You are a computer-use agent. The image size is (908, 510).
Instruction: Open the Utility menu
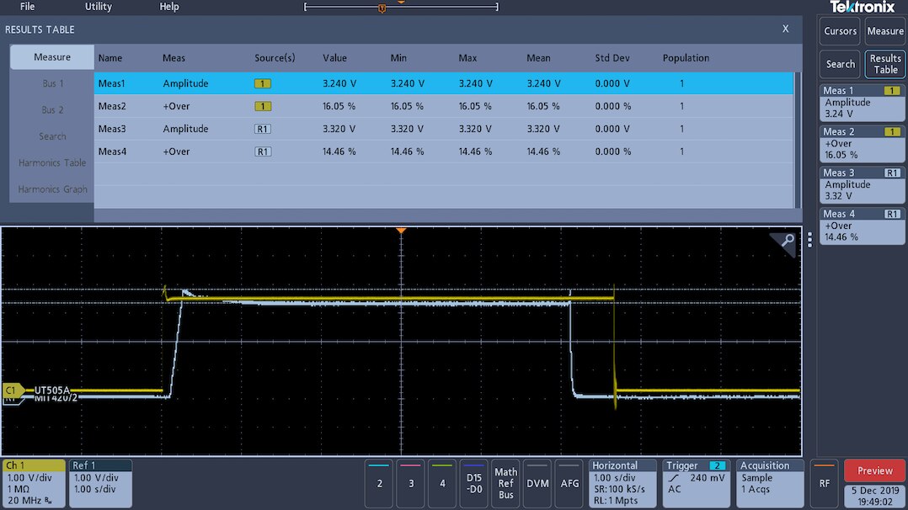pyautogui.click(x=98, y=7)
